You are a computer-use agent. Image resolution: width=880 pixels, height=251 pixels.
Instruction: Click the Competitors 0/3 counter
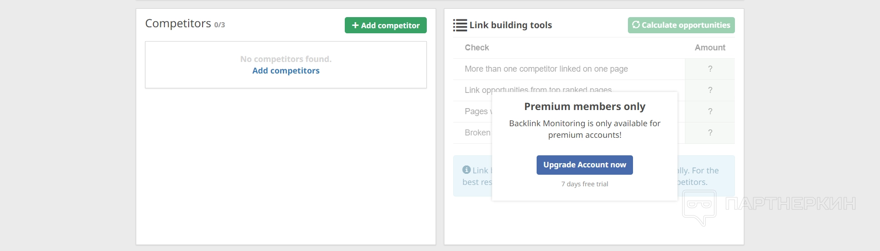[x=219, y=25]
